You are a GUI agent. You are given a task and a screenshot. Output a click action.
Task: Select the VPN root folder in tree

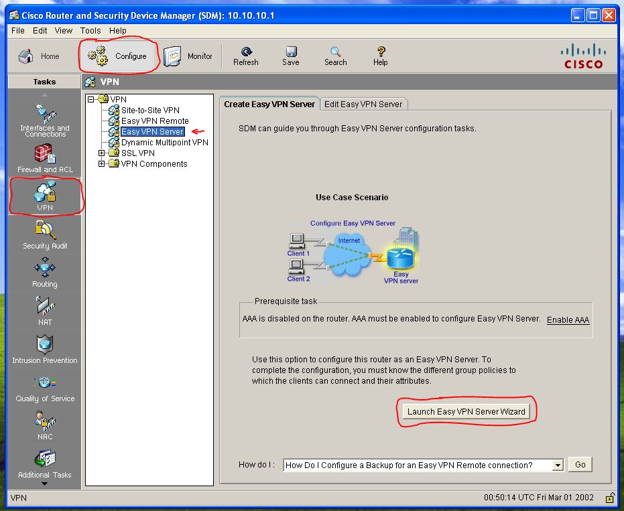(118, 99)
